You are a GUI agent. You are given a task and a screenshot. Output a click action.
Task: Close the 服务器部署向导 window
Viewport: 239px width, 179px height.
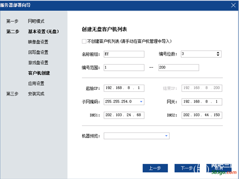pyautogui.click(x=233, y=5)
